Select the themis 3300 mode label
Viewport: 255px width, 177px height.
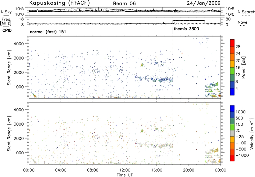(186, 29)
